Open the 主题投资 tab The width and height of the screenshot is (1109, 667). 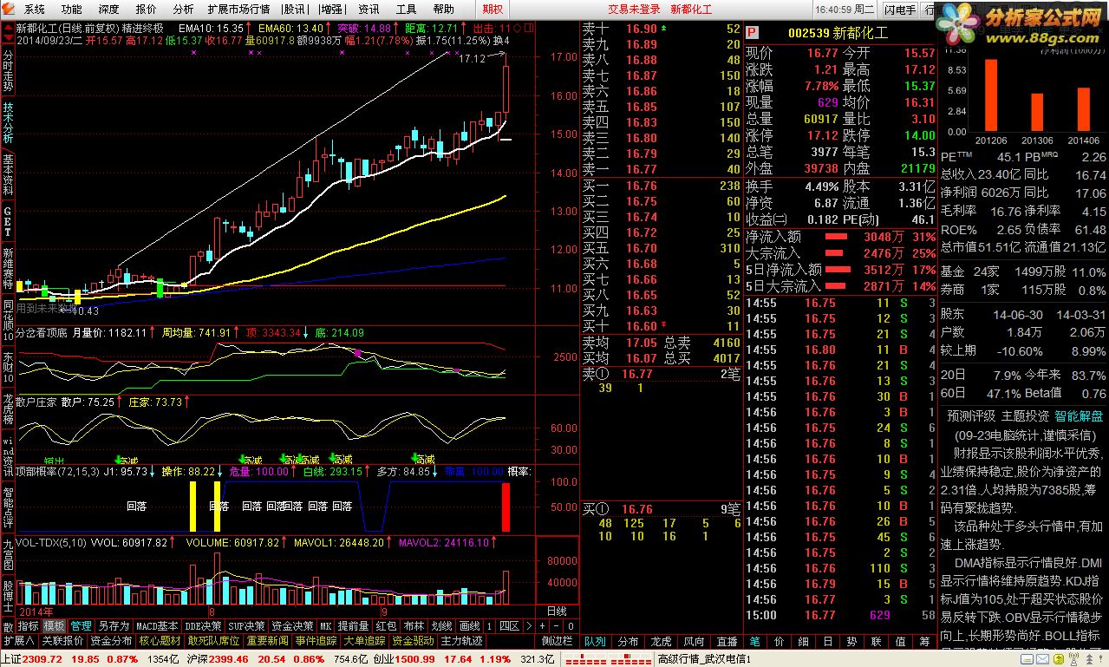point(1025,415)
